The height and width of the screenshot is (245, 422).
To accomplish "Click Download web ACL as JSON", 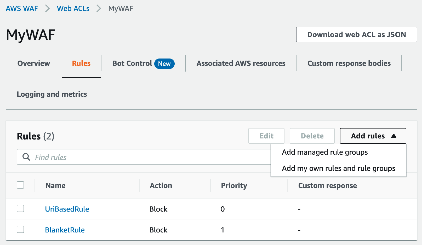I will click(356, 34).
